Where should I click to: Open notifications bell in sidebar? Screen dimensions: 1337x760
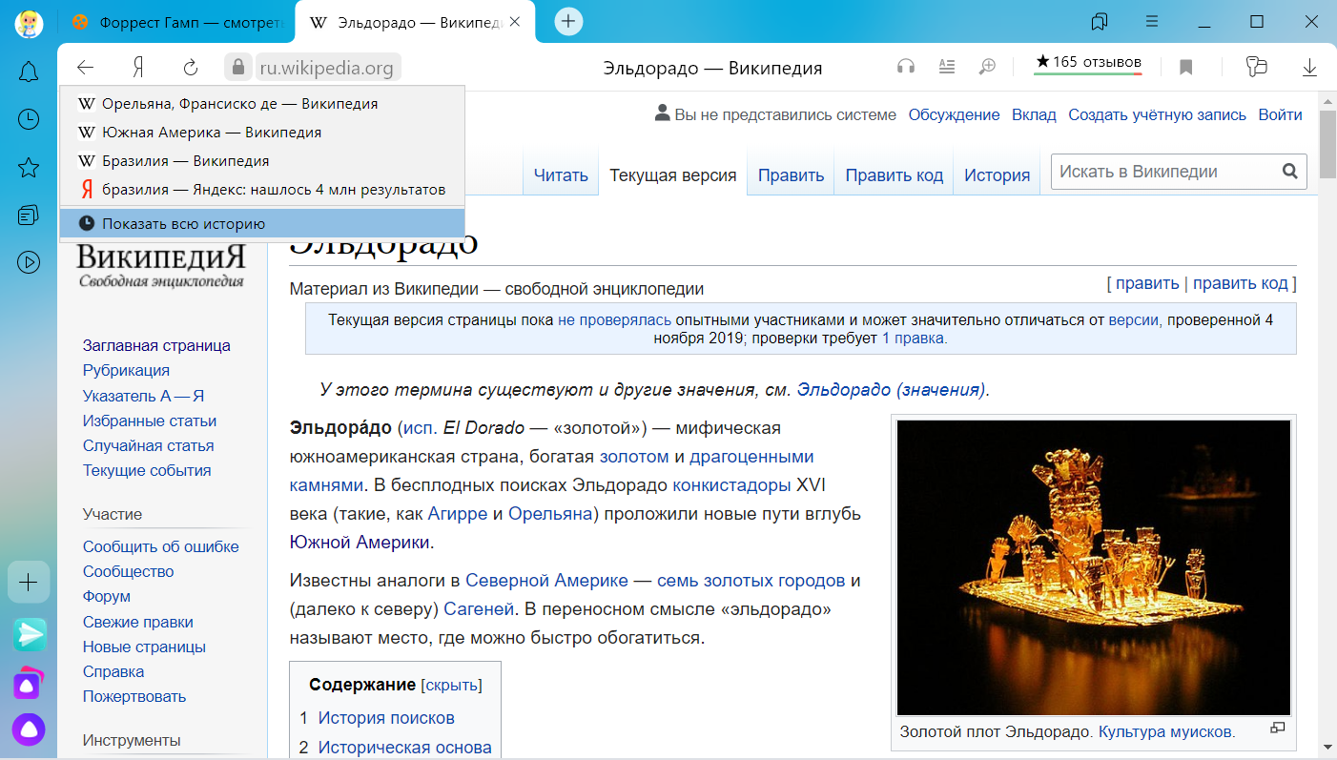click(29, 72)
